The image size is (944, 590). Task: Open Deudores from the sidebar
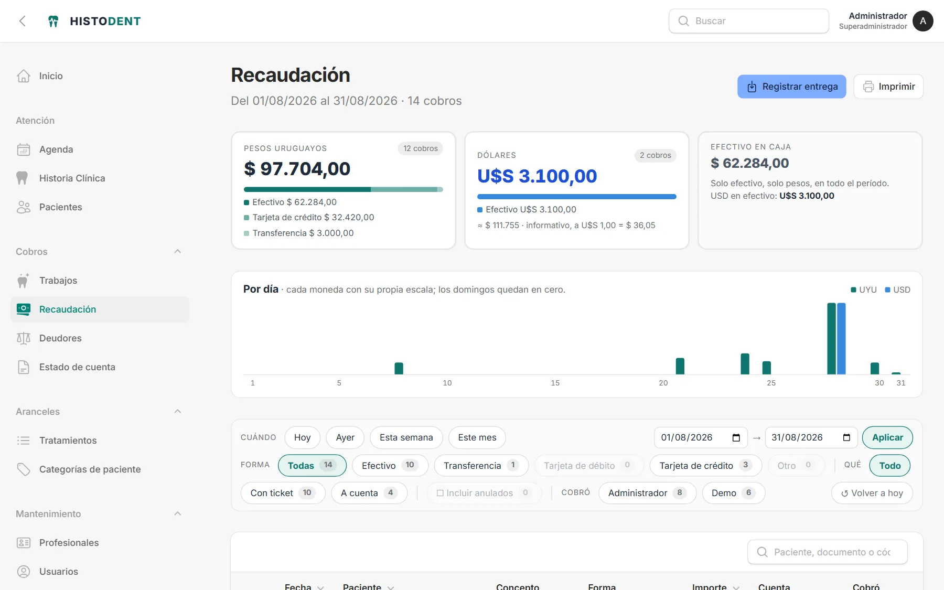pos(100,338)
